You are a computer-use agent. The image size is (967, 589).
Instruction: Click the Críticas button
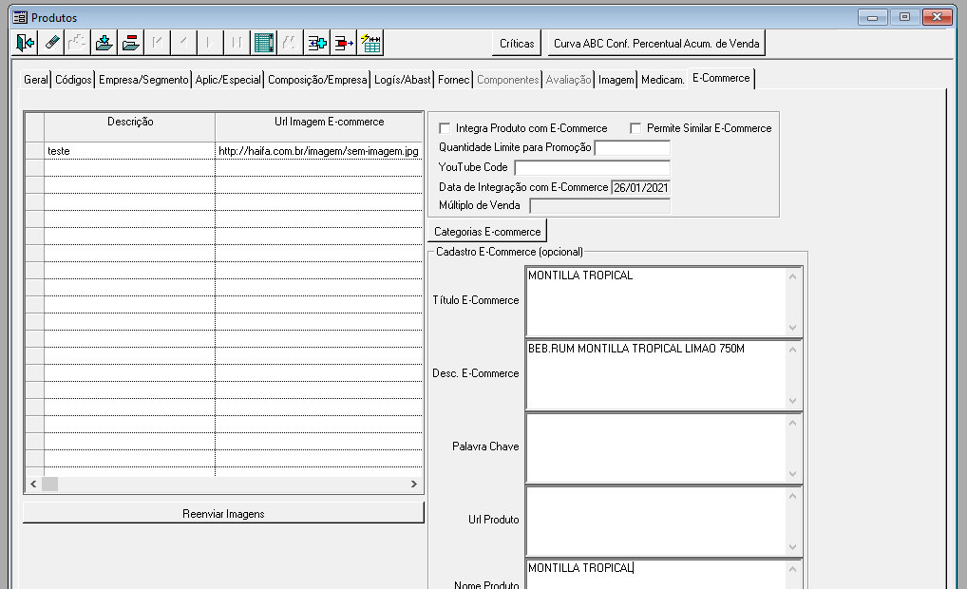click(517, 43)
